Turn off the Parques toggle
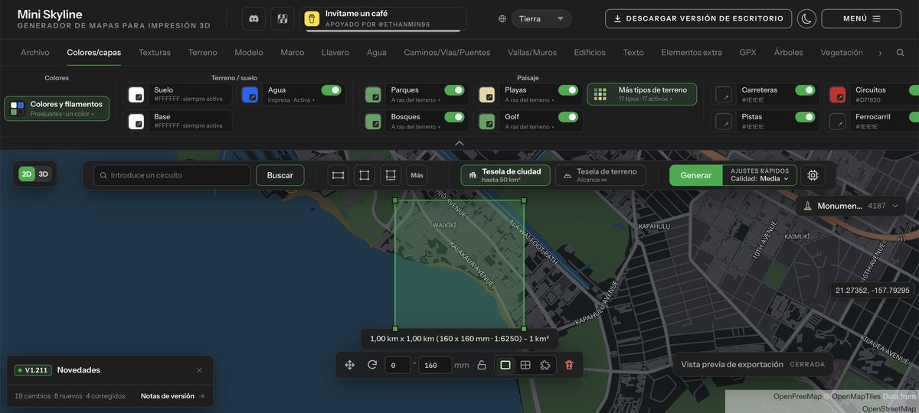The width and height of the screenshot is (919, 413). 454,90
